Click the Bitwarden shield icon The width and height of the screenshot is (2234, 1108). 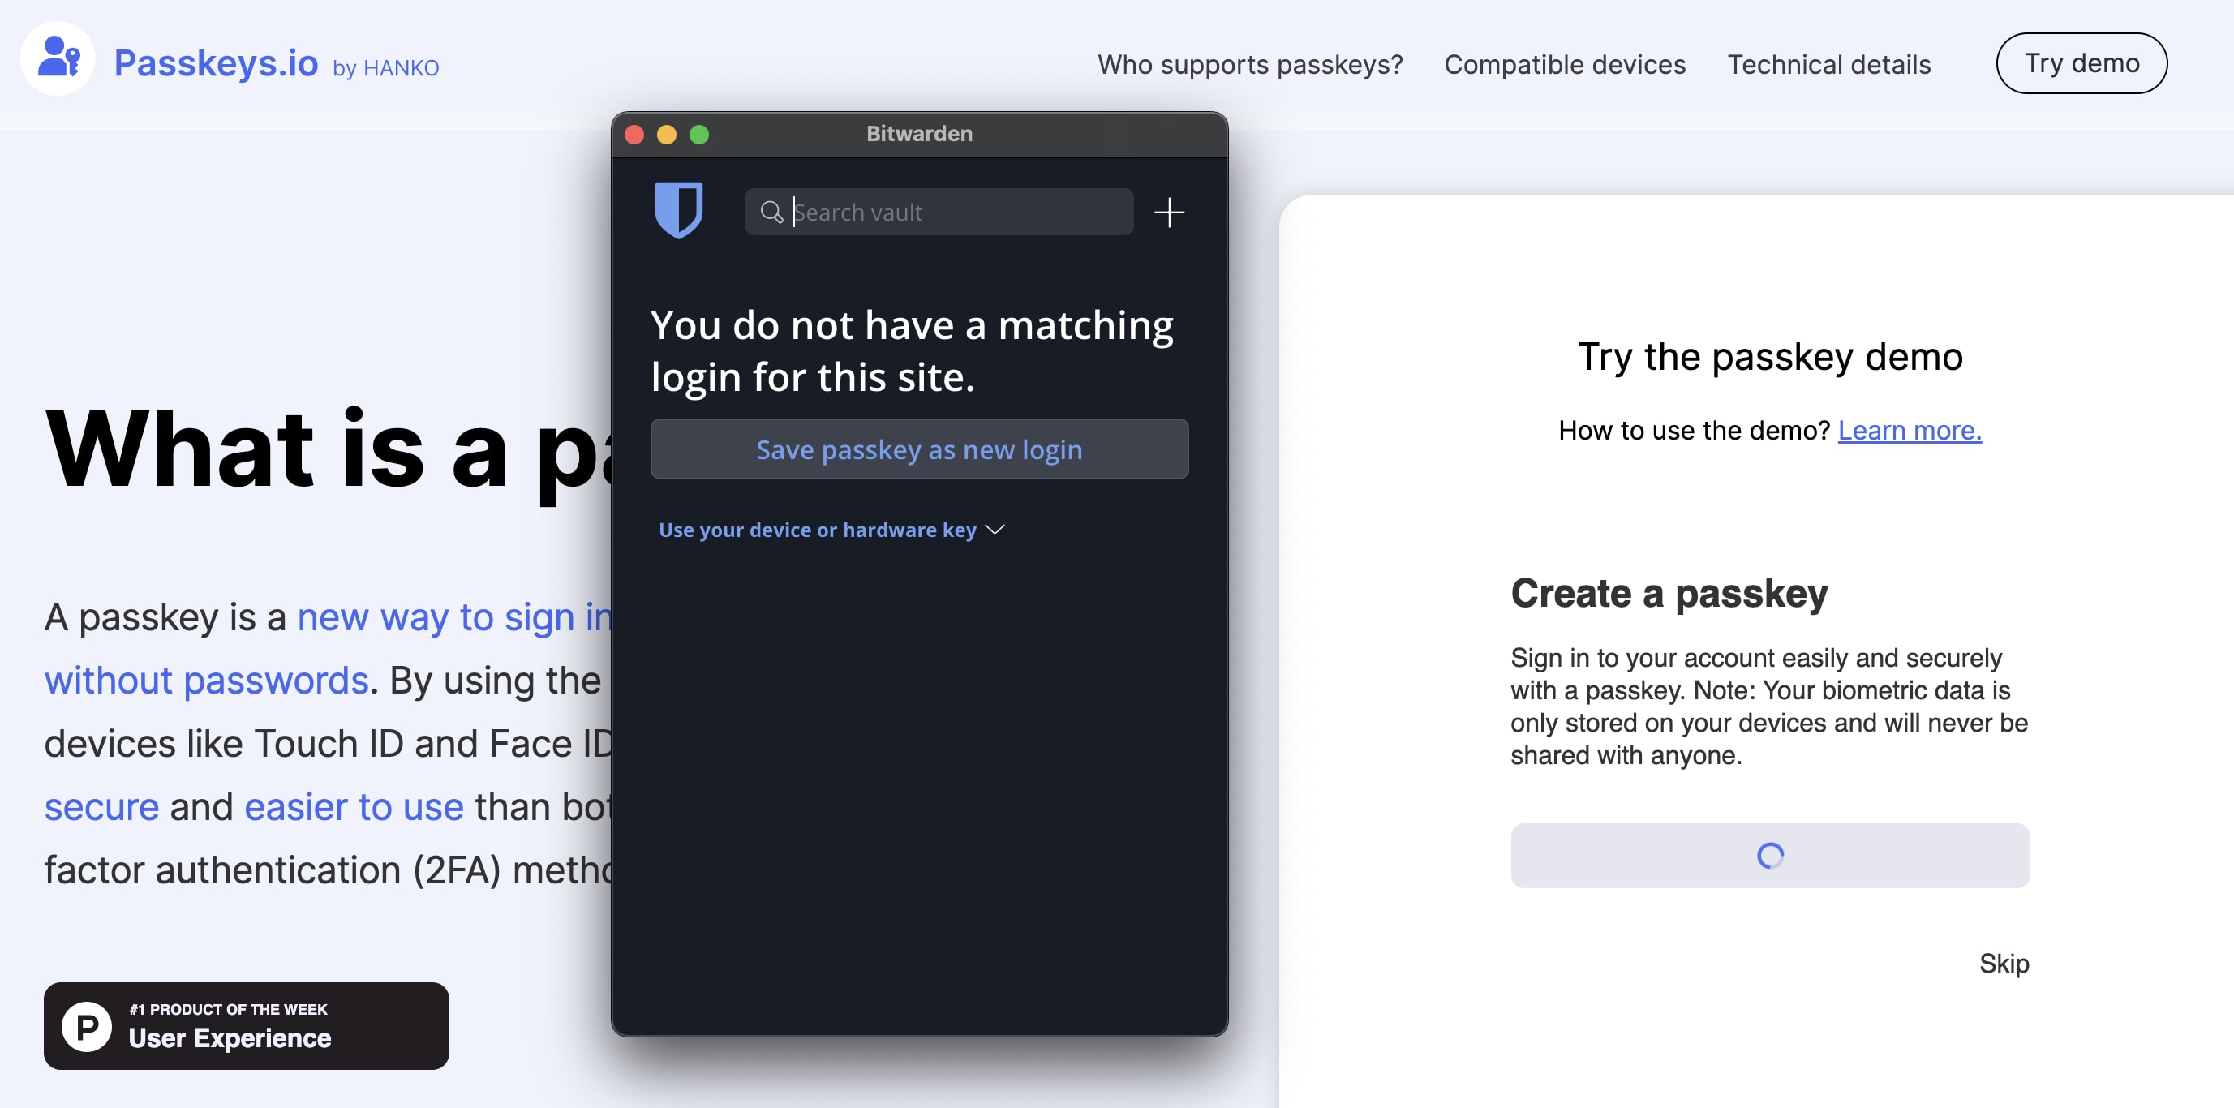(681, 211)
